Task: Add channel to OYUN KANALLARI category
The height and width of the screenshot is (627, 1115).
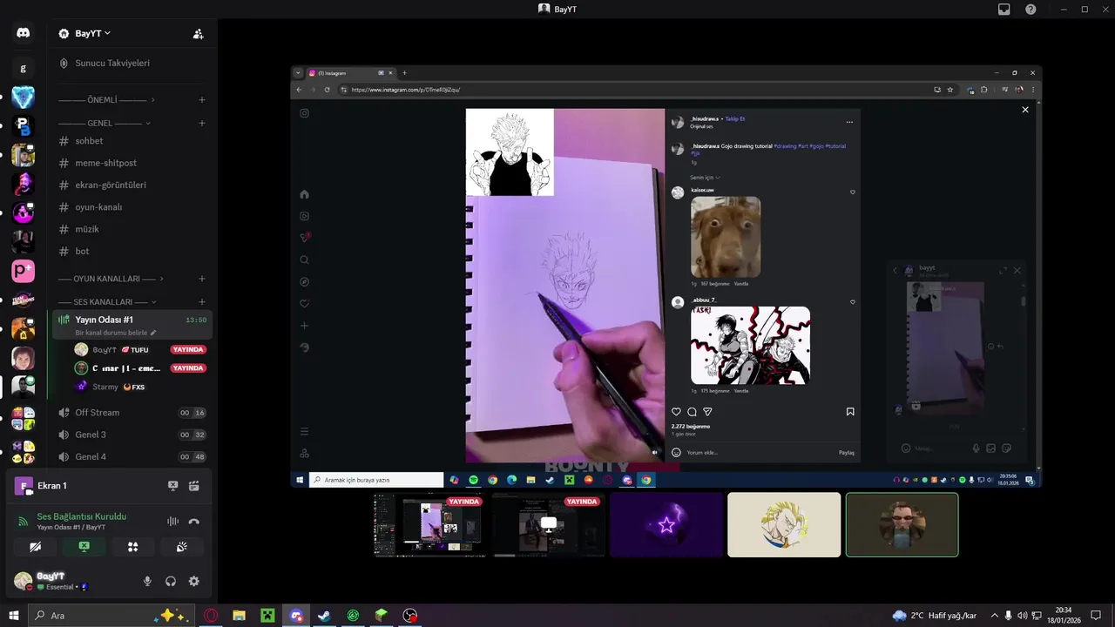Action: tap(202, 279)
